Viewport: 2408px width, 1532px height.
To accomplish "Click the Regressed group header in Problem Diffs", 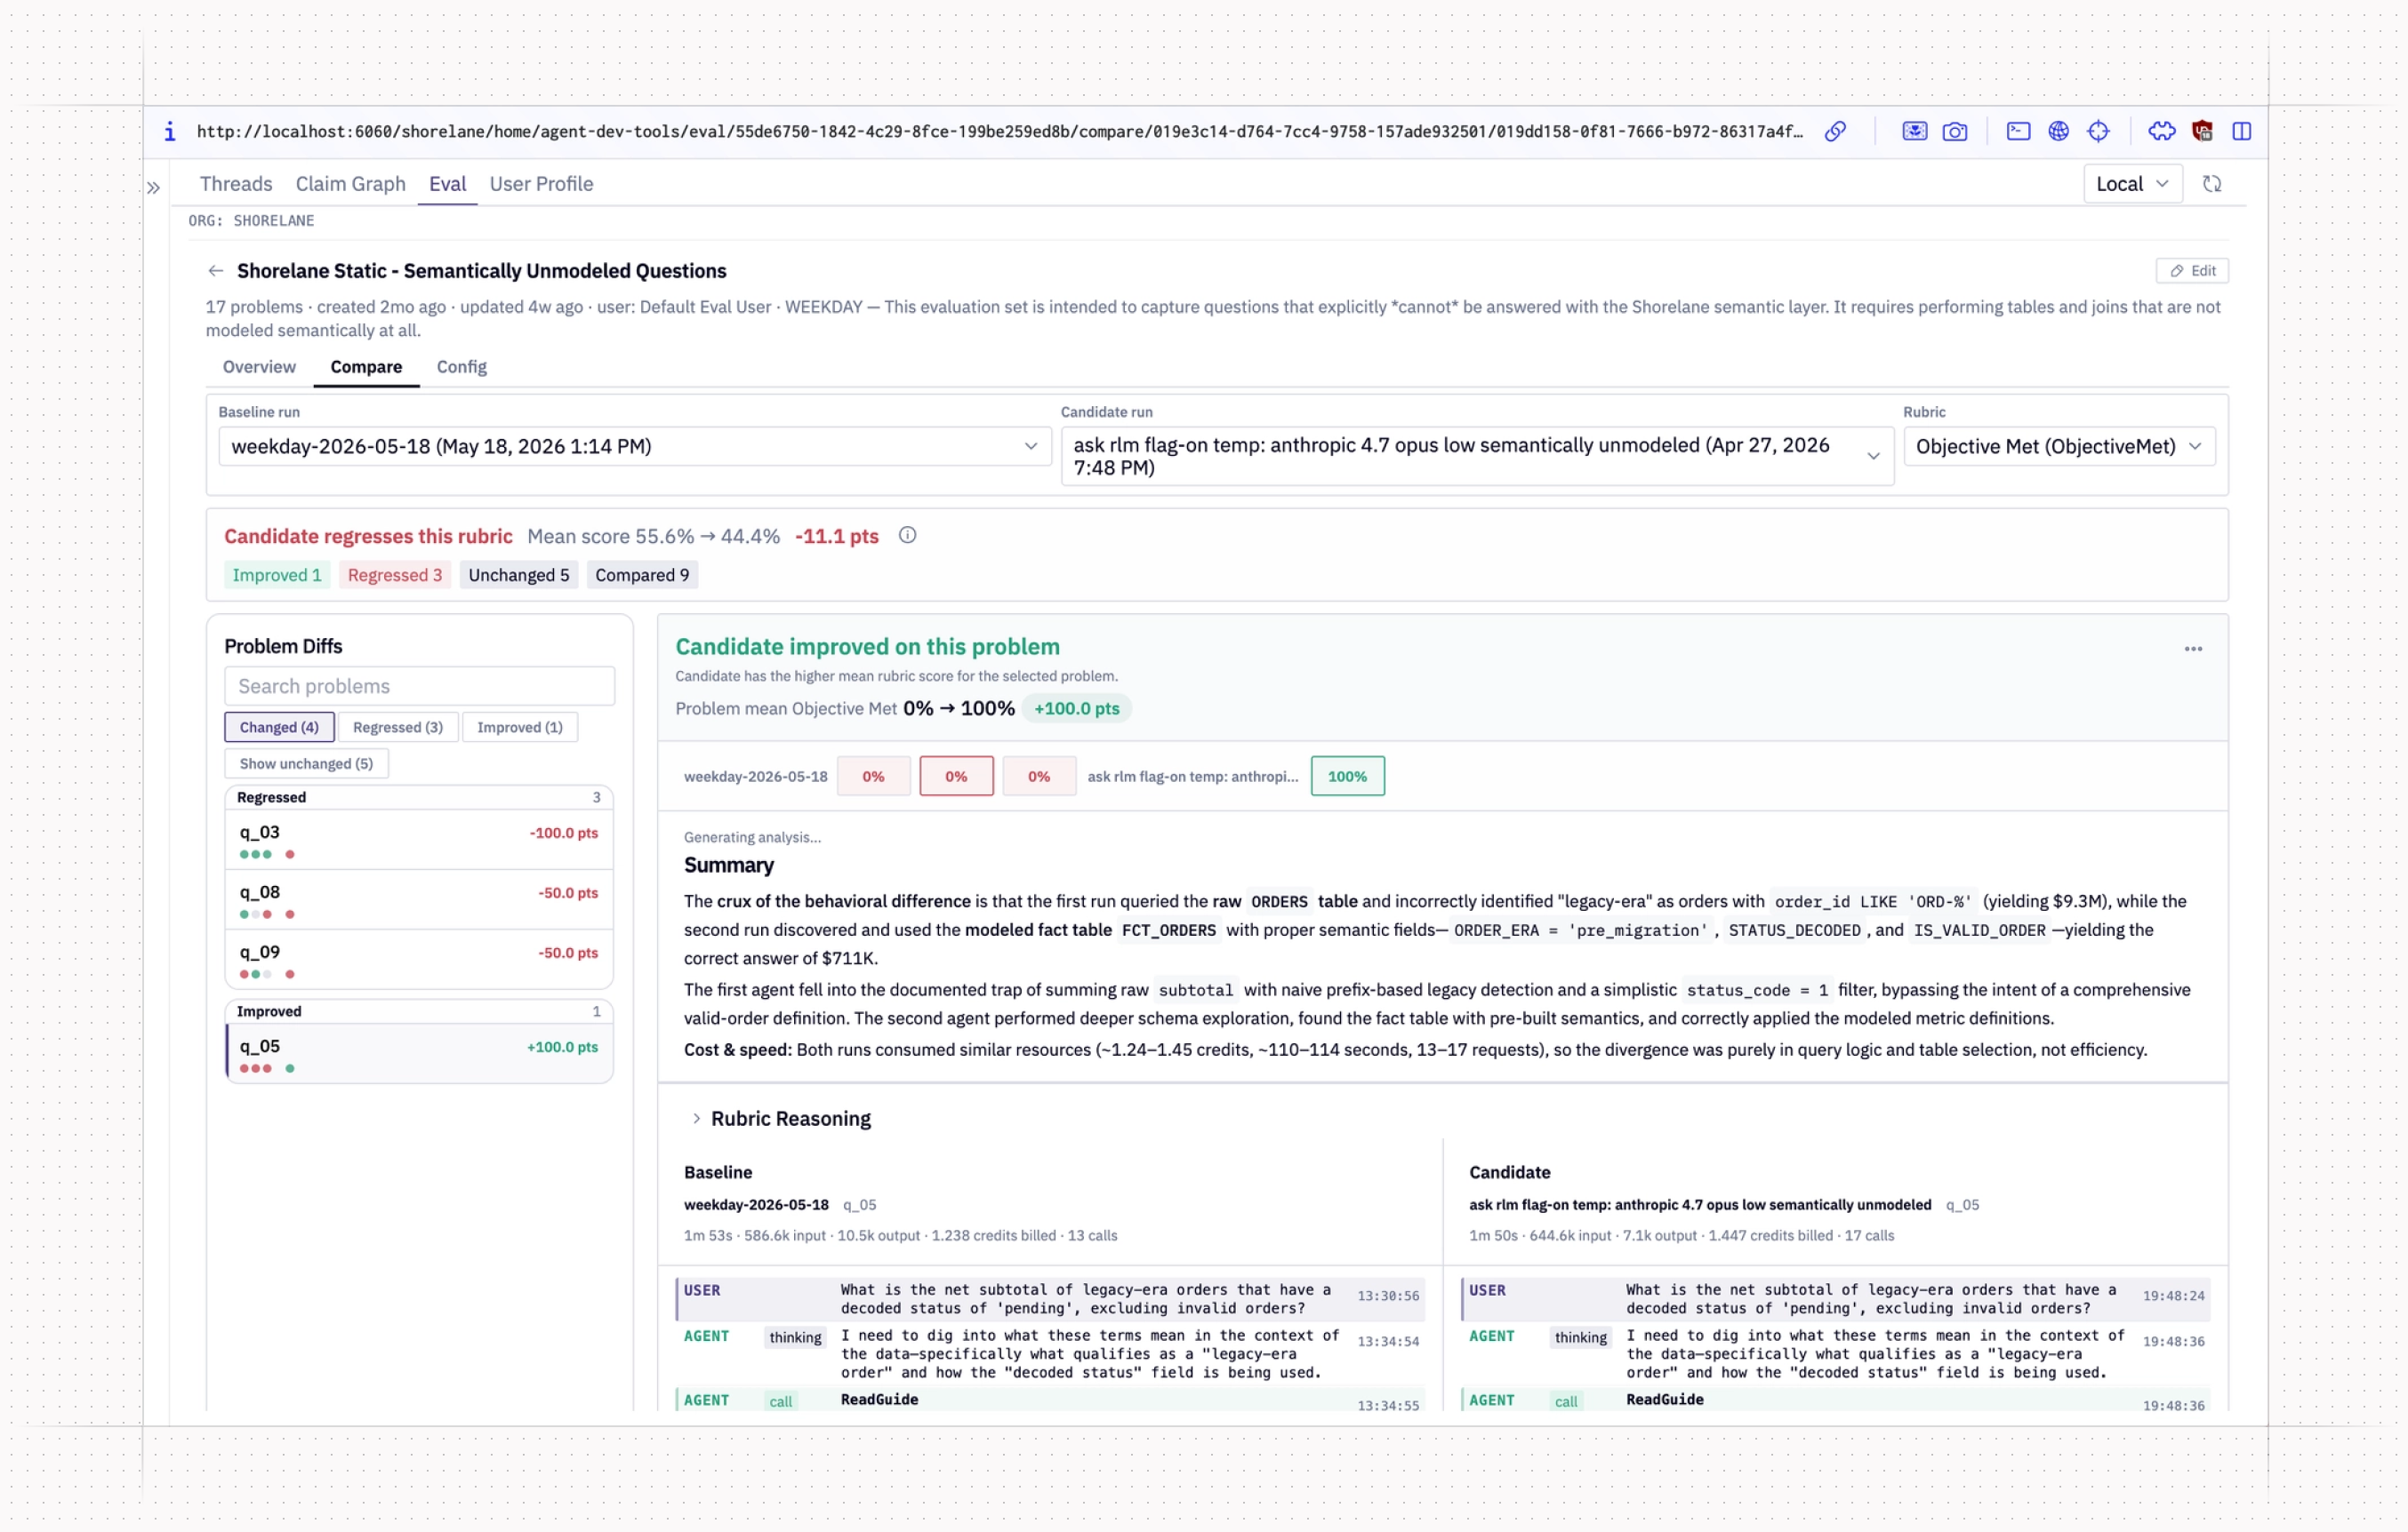I will [419, 797].
